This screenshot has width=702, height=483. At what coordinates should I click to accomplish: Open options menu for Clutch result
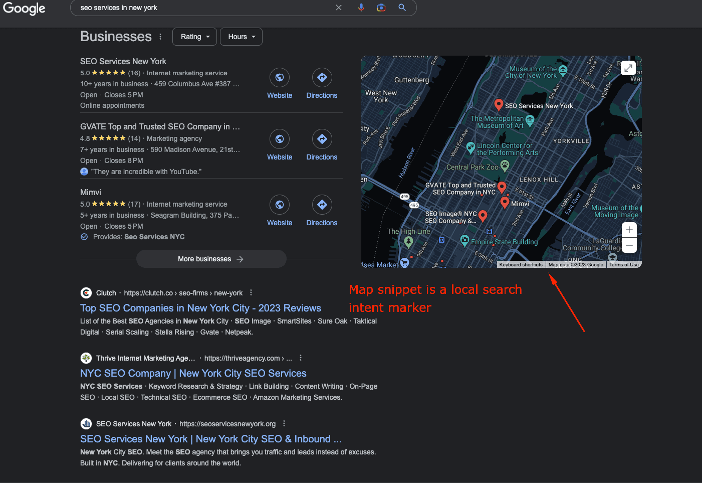click(x=251, y=293)
